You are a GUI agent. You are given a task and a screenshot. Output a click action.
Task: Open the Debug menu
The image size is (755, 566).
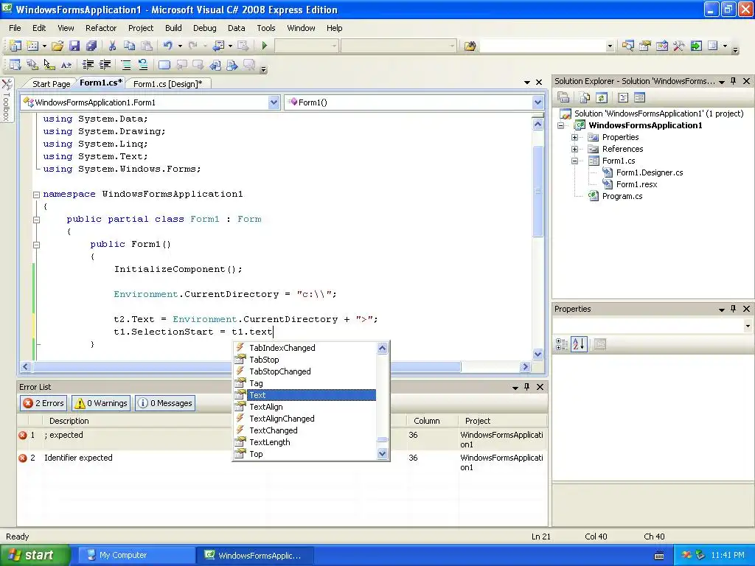point(205,28)
